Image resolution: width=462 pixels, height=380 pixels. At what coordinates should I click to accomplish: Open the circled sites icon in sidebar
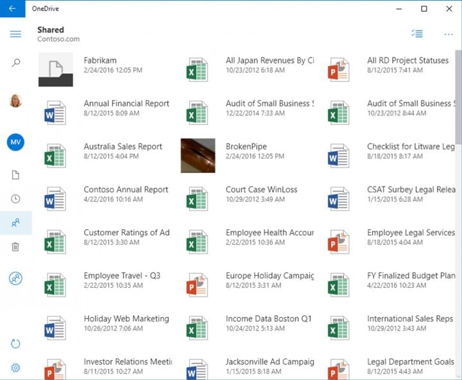tap(15, 279)
